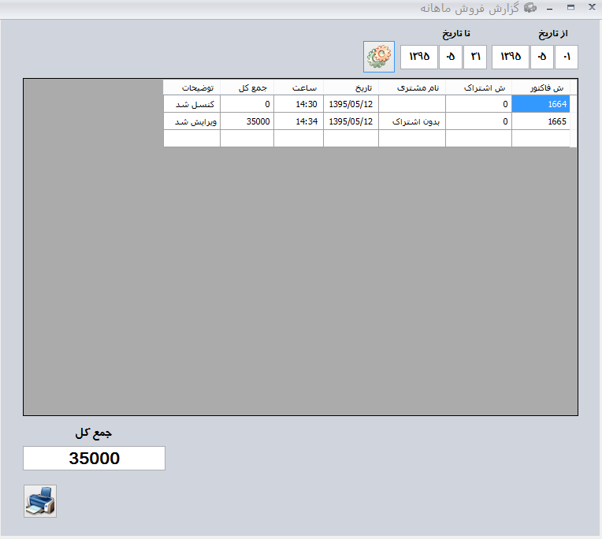Select invoice number 1664 cell
Screen dimensions: 602x539
click(541, 104)
